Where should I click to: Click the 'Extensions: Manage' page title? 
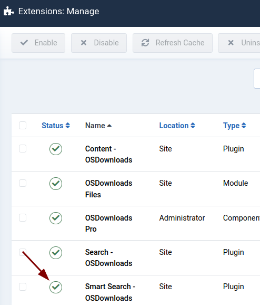click(58, 11)
